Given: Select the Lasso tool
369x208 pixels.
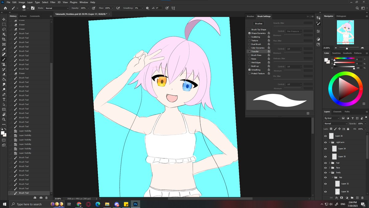Looking at the screenshot, I should (x=4, y=29).
